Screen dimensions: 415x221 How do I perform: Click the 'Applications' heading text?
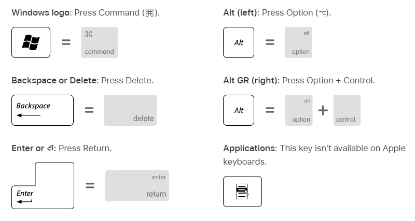249,149
